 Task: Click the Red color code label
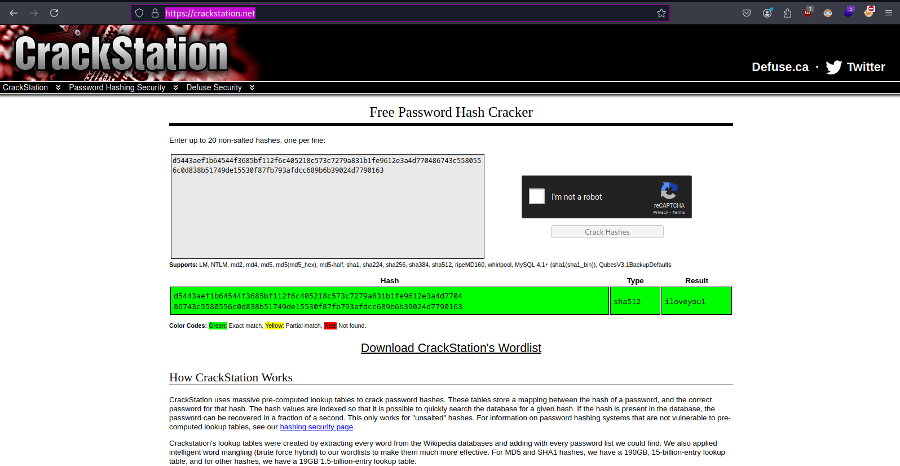(330, 326)
